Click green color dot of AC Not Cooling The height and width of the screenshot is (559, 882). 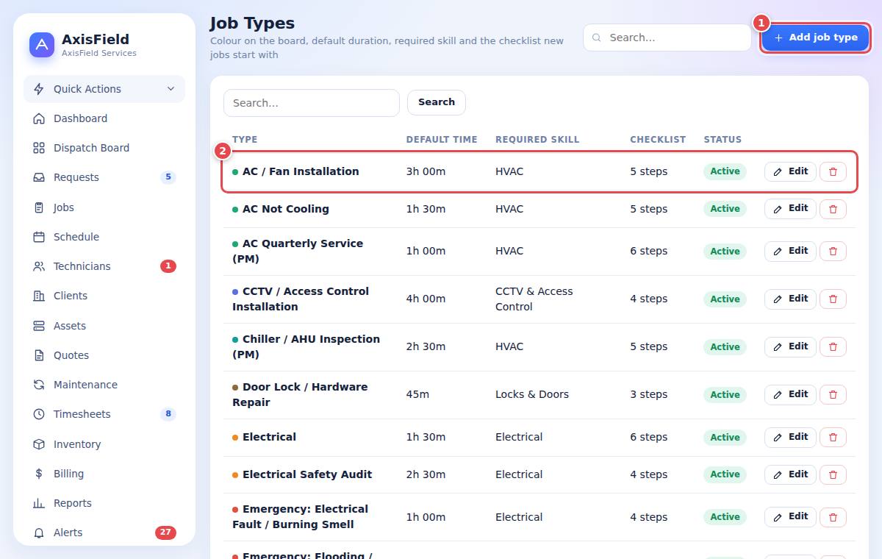[235, 210]
